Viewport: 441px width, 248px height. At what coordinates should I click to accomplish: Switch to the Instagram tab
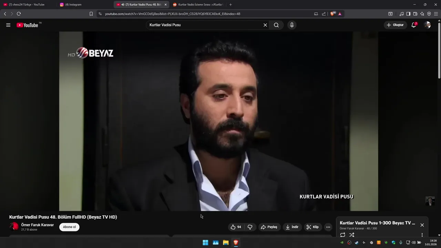[x=85, y=4]
